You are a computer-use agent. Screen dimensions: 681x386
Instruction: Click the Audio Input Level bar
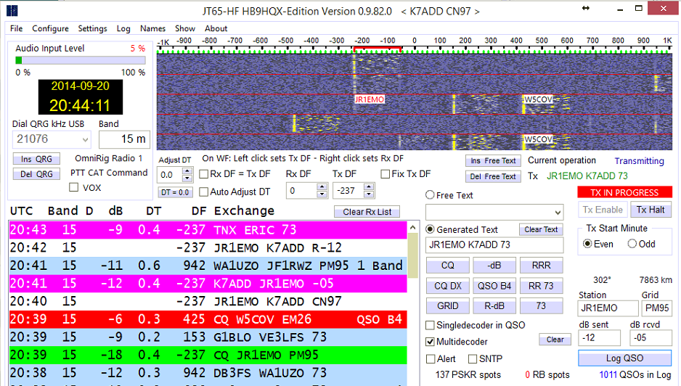tap(80, 60)
